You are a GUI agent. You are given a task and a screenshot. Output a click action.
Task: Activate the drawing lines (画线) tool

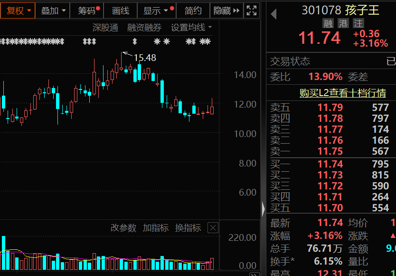[120, 10]
